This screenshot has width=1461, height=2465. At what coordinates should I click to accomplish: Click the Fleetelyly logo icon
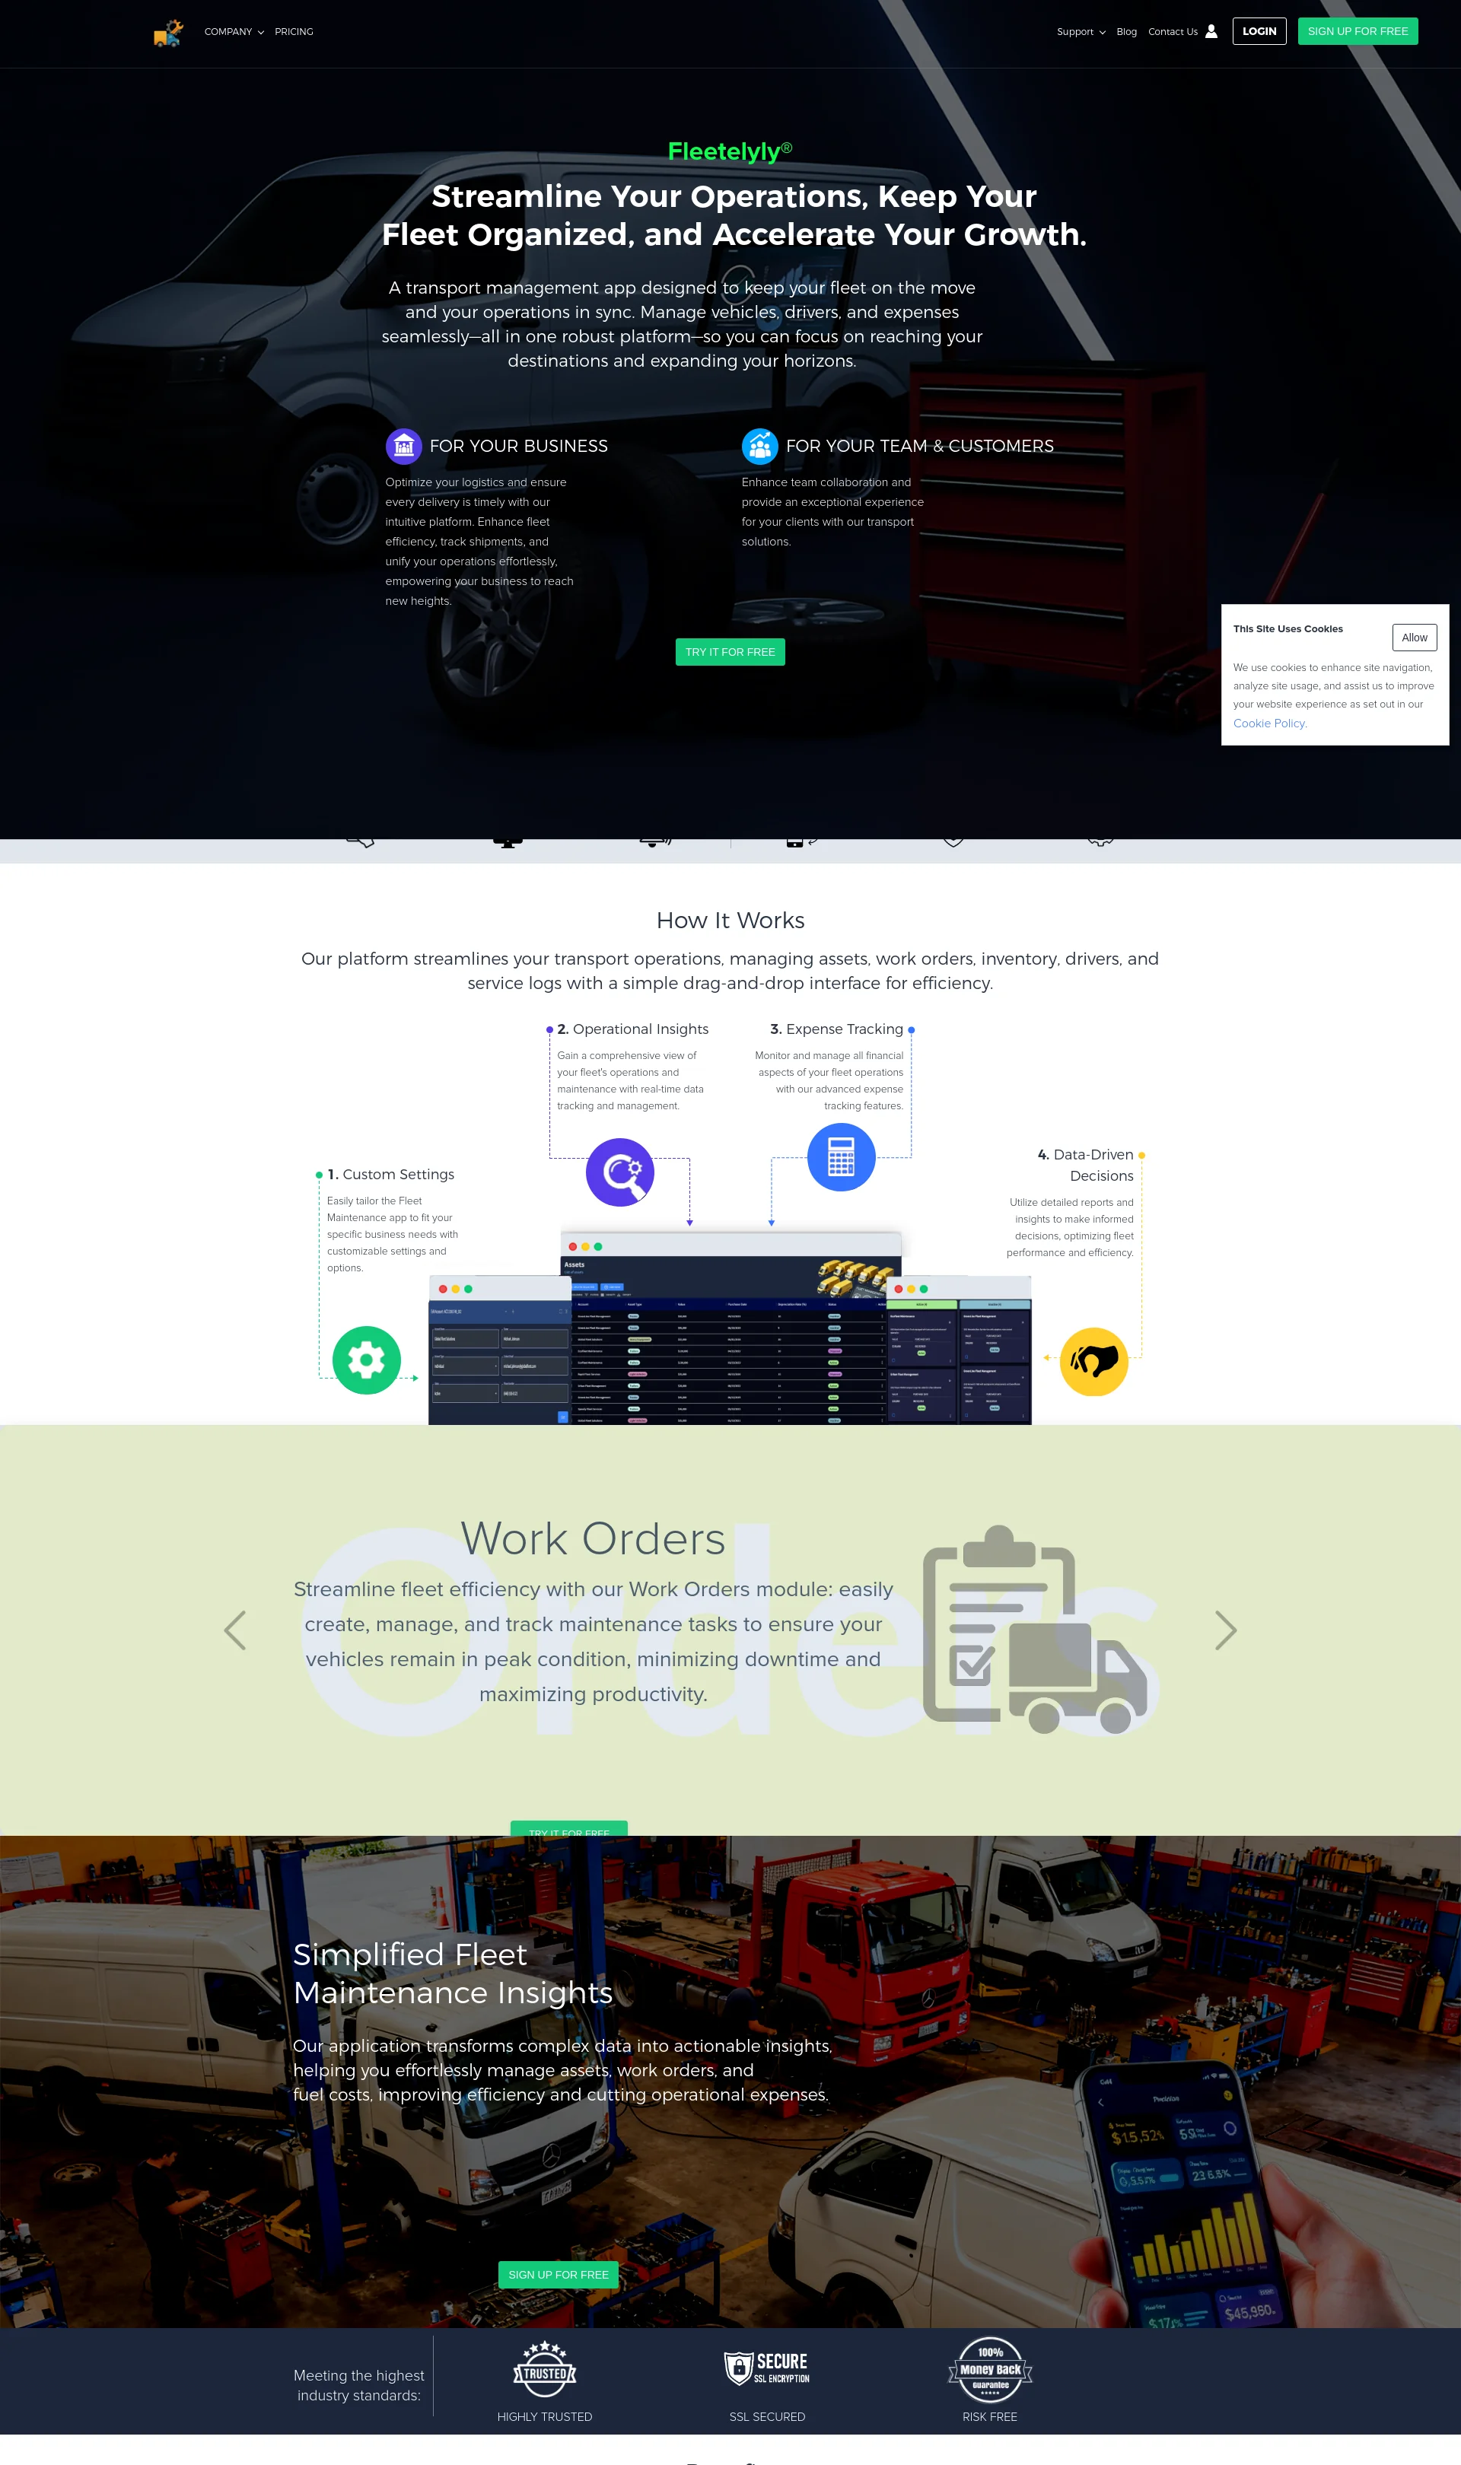(x=168, y=33)
